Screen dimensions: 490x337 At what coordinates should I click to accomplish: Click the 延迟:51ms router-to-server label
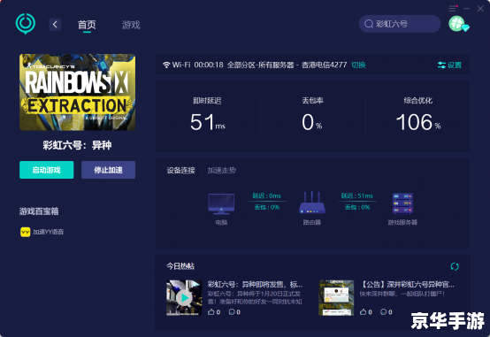coord(356,195)
